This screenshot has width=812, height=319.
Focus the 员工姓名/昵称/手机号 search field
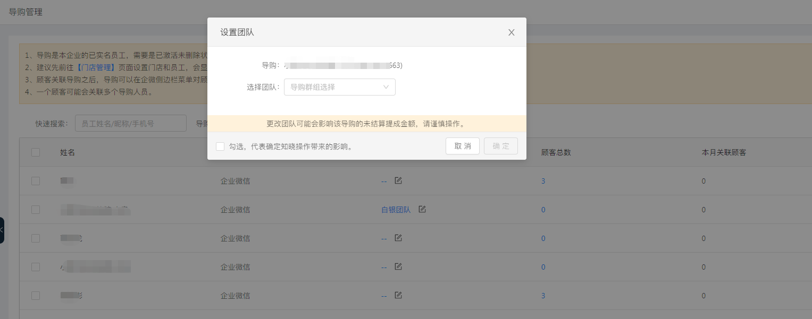point(131,123)
